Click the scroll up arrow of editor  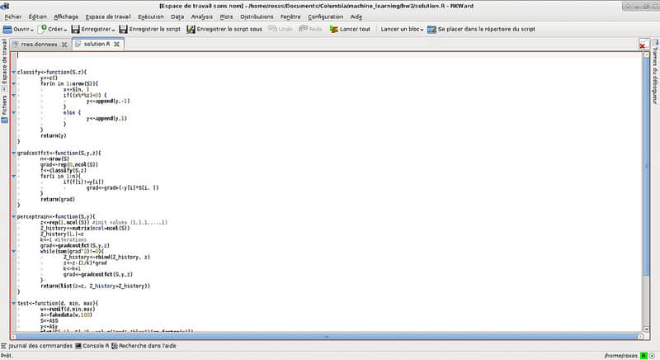coord(647,55)
